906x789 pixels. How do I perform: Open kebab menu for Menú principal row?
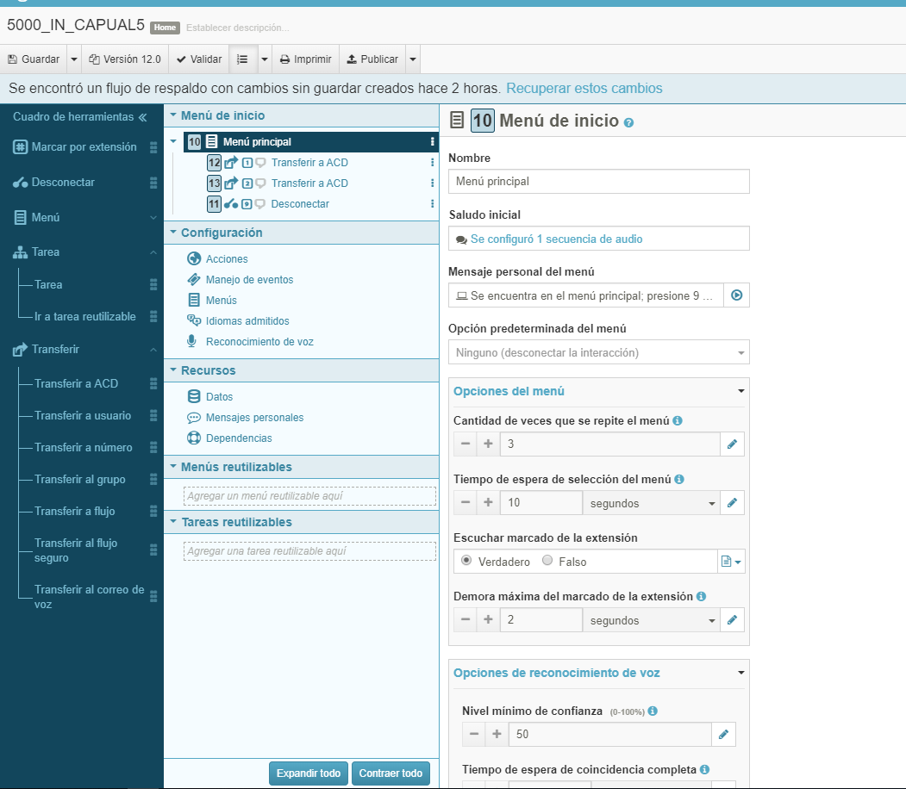click(x=432, y=142)
